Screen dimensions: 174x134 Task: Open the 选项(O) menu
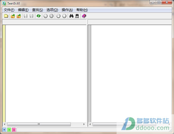[52, 10]
